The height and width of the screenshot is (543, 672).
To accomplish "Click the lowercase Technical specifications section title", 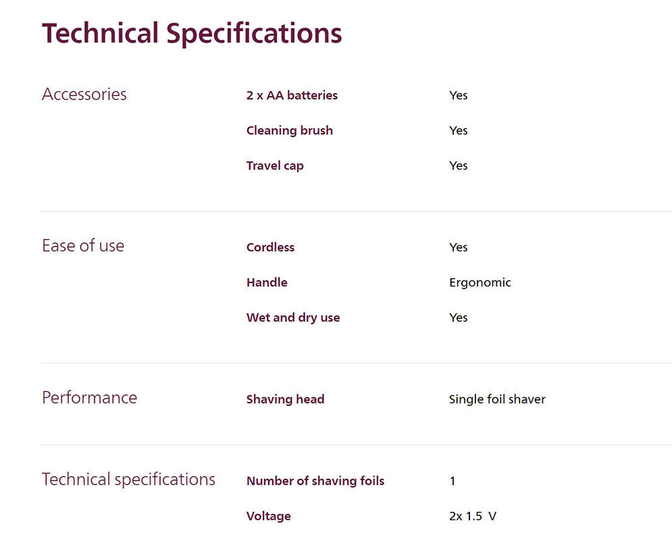I will tap(128, 480).
